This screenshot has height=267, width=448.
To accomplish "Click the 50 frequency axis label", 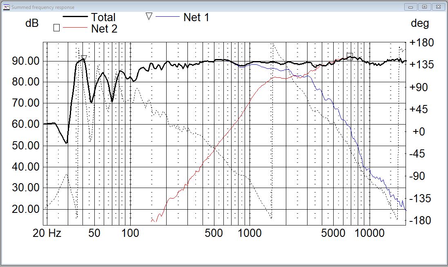I will (94, 233).
